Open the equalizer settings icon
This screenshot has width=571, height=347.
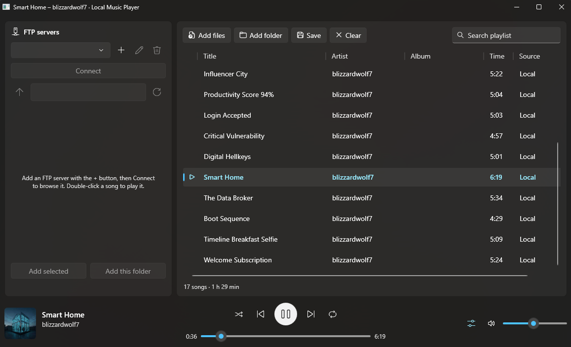471,323
